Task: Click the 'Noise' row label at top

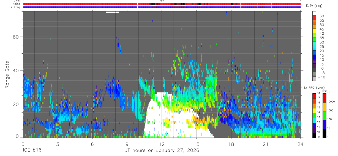Action: point(17,4)
